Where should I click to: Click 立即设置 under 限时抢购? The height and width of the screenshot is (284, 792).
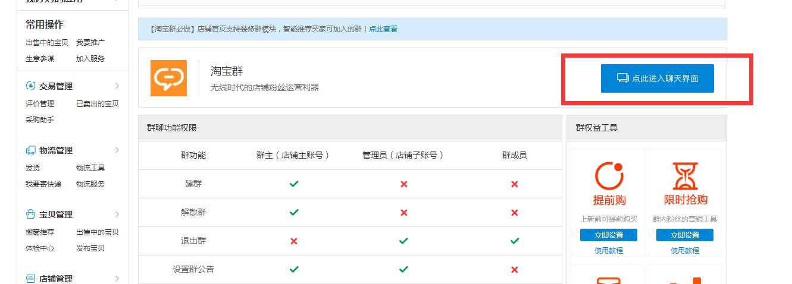pyautogui.click(x=685, y=235)
